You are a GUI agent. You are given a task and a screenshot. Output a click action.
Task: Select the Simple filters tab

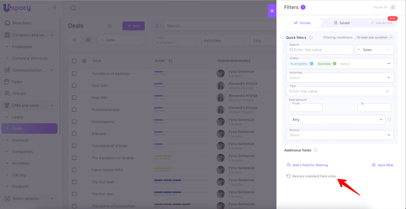[x=302, y=23]
